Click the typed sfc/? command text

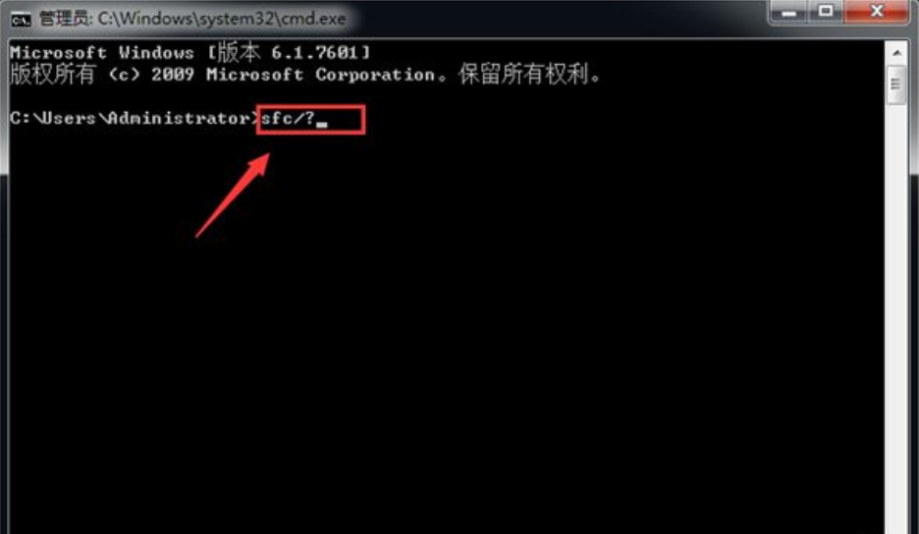[287, 119]
